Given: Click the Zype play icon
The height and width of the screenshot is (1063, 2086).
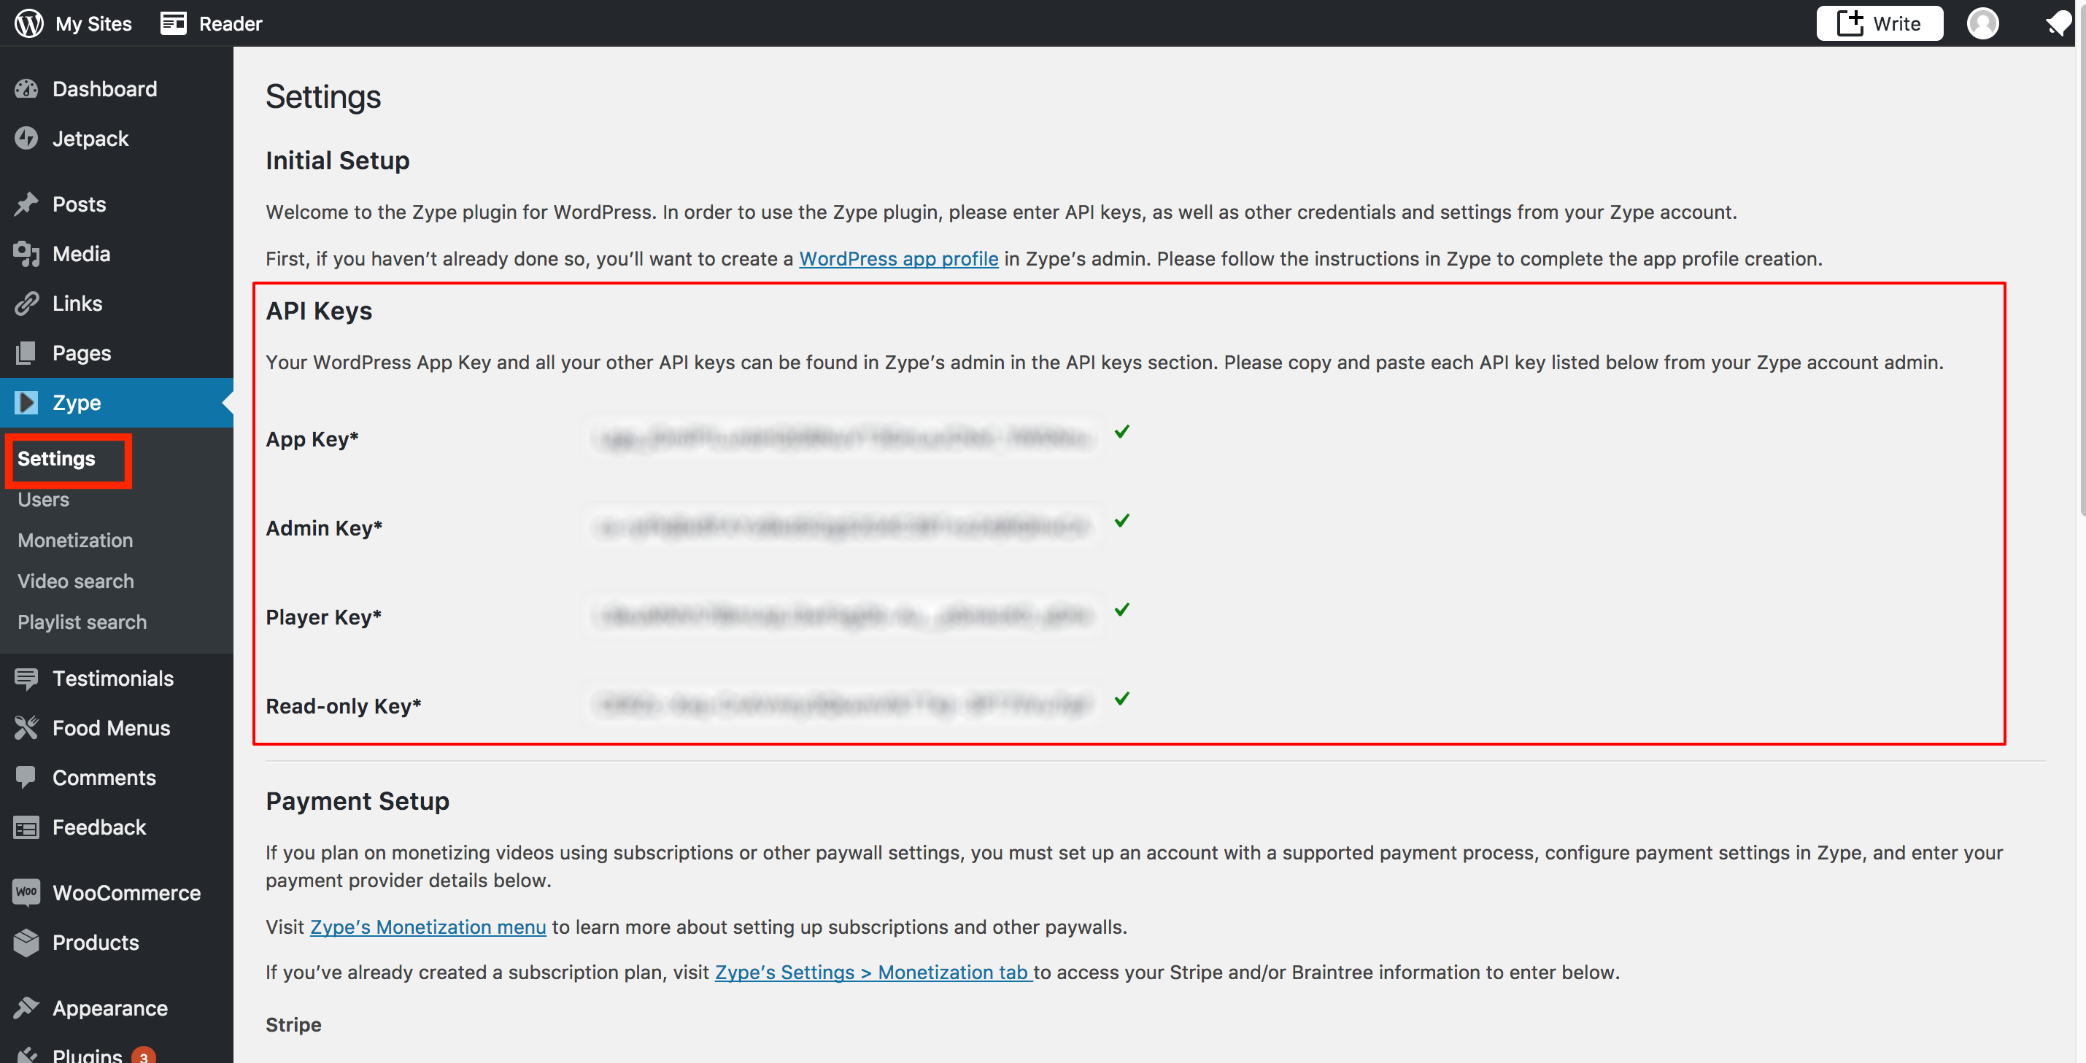Looking at the screenshot, I should [x=26, y=403].
